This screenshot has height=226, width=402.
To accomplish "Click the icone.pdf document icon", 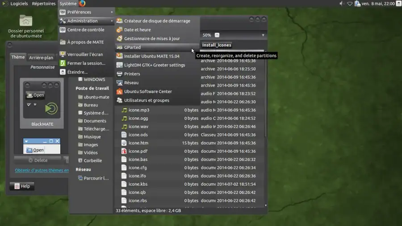I will click(124, 151).
